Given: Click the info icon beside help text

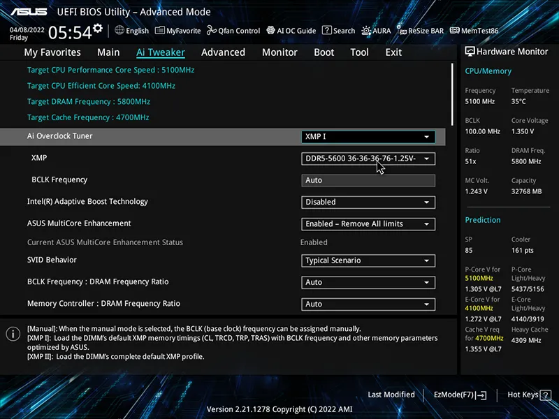Looking at the screenshot, I should click(13, 334).
